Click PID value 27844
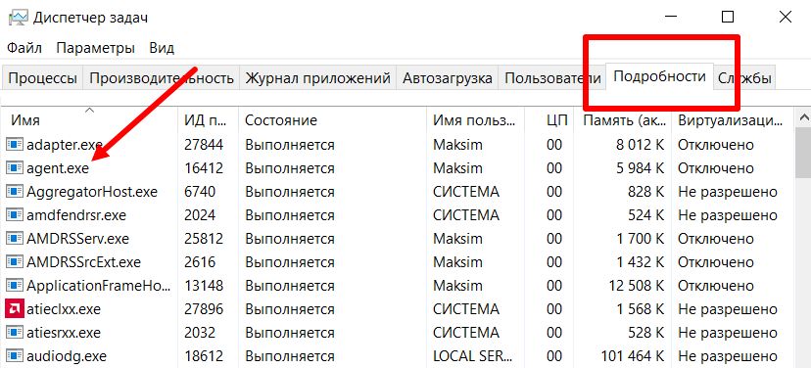This screenshot has width=811, height=368. pos(204,145)
